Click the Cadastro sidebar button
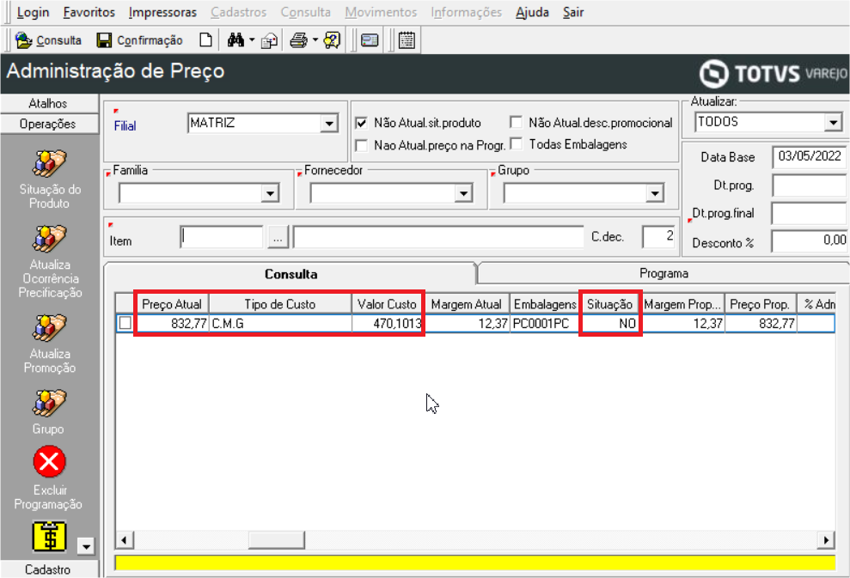The image size is (850, 578). [x=49, y=569]
